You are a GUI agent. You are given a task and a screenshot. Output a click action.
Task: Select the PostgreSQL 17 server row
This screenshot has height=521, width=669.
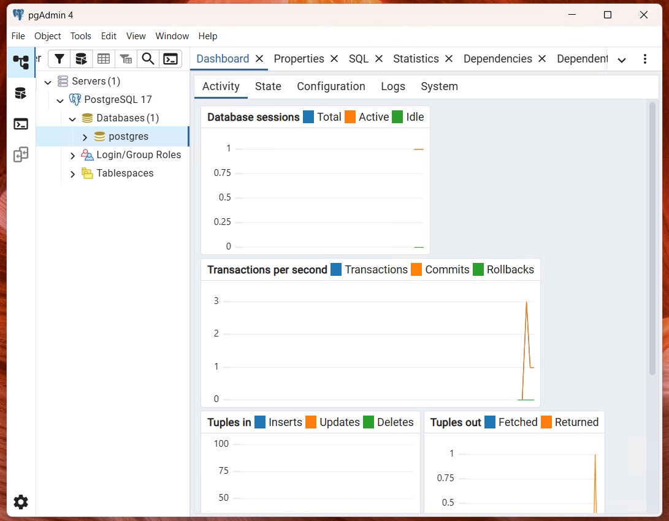[x=113, y=99]
